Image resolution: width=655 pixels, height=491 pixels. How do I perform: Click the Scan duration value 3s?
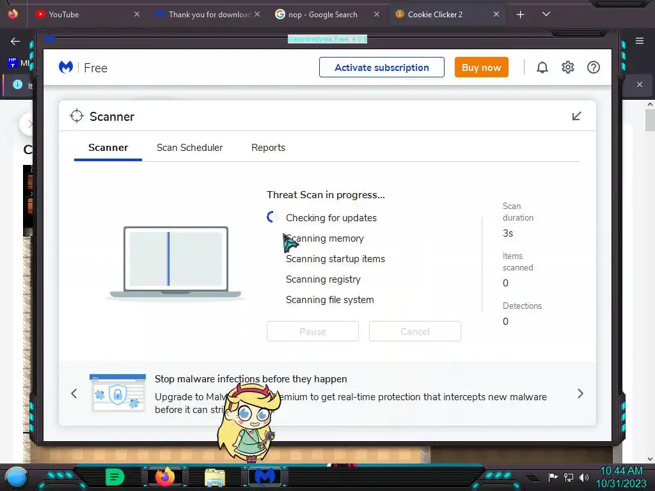pyautogui.click(x=507, y=233)
